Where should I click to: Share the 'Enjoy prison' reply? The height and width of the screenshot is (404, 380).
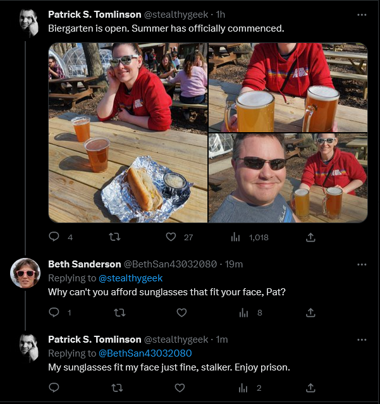pyautogui.click(x=310, y=388)
